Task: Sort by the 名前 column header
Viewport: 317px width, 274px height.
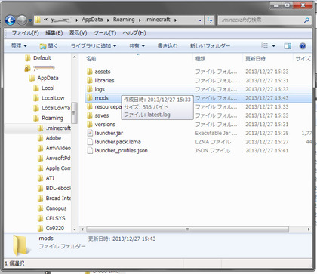Action: click(x=91, y=59)
